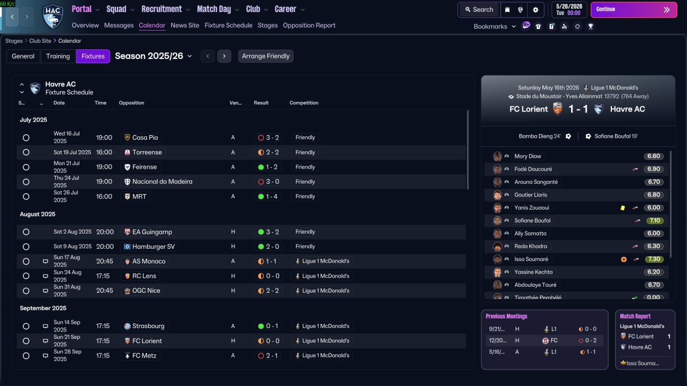Click the Casa Pia club crest icon

point(127,138)
